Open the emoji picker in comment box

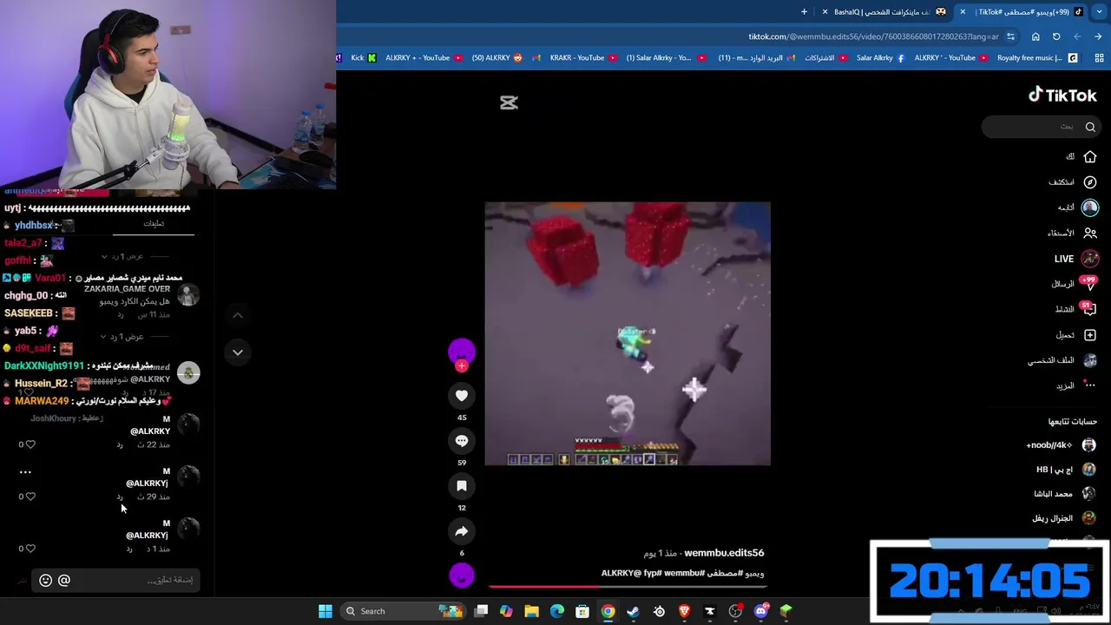(46, 580)
